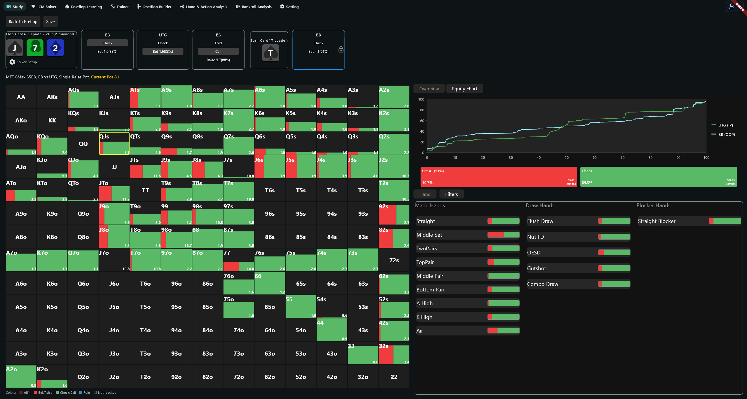747x399 pixels.
Task: Open the user profile icon
Action: 732,6
